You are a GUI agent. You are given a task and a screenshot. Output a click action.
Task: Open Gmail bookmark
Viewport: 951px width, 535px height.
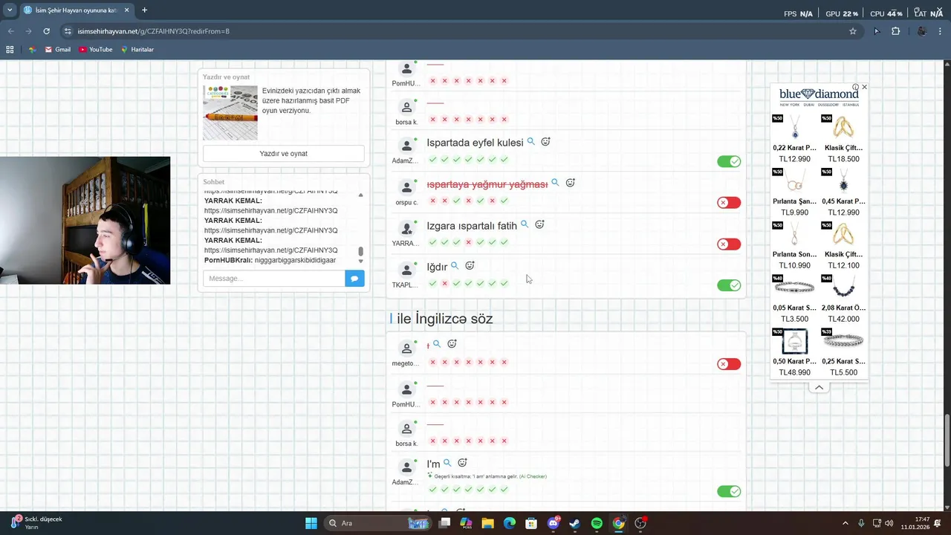57,50
